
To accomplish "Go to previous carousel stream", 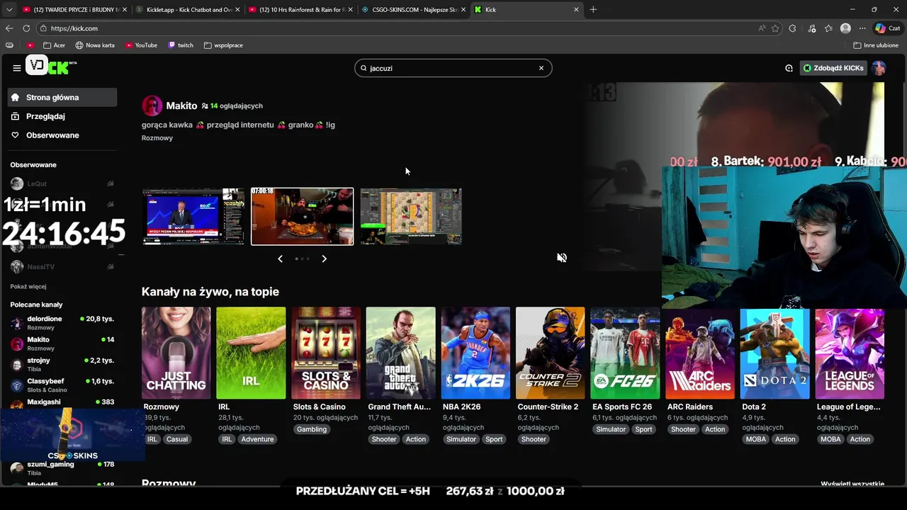I will pyautogui.click(x=280, y=259).
